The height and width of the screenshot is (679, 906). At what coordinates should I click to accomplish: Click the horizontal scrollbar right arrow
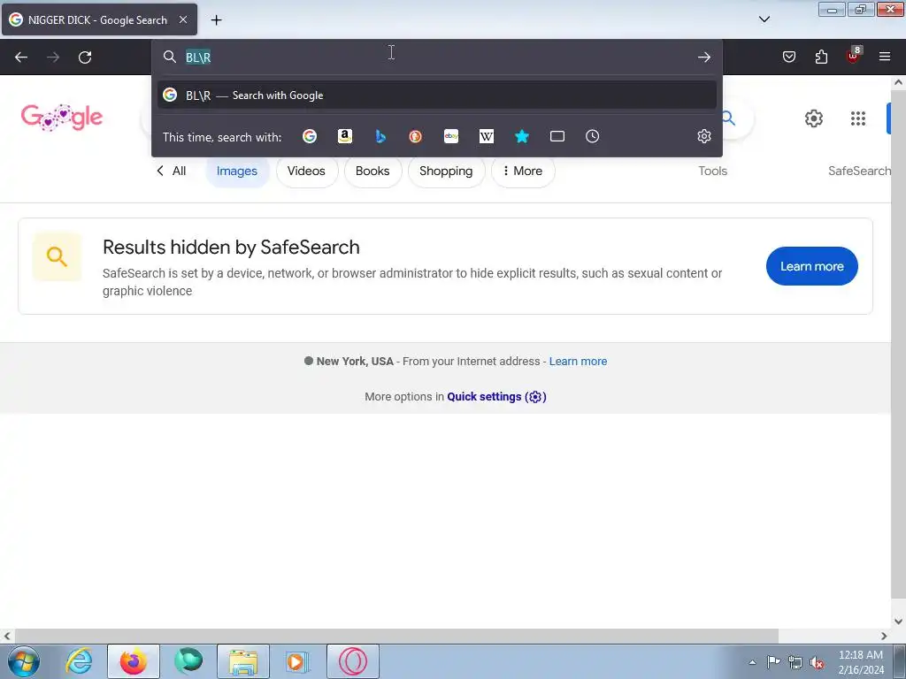(x=884, y=636)
